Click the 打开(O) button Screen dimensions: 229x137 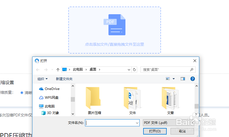coord(155,131)
